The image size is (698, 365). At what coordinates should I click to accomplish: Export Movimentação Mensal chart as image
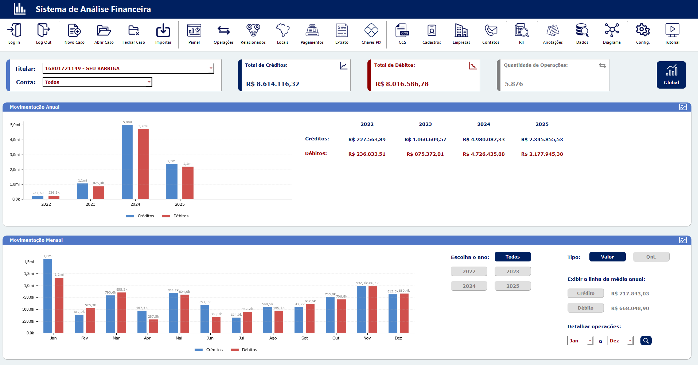[683, 240]
